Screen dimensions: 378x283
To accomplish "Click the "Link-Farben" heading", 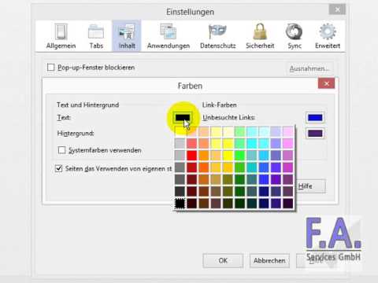I will click(x=220, y=105).
